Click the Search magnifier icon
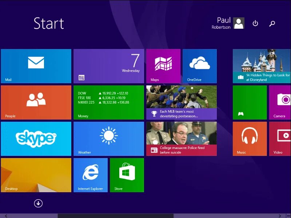This screenshot has width=291, height=218. click(272, 23)
